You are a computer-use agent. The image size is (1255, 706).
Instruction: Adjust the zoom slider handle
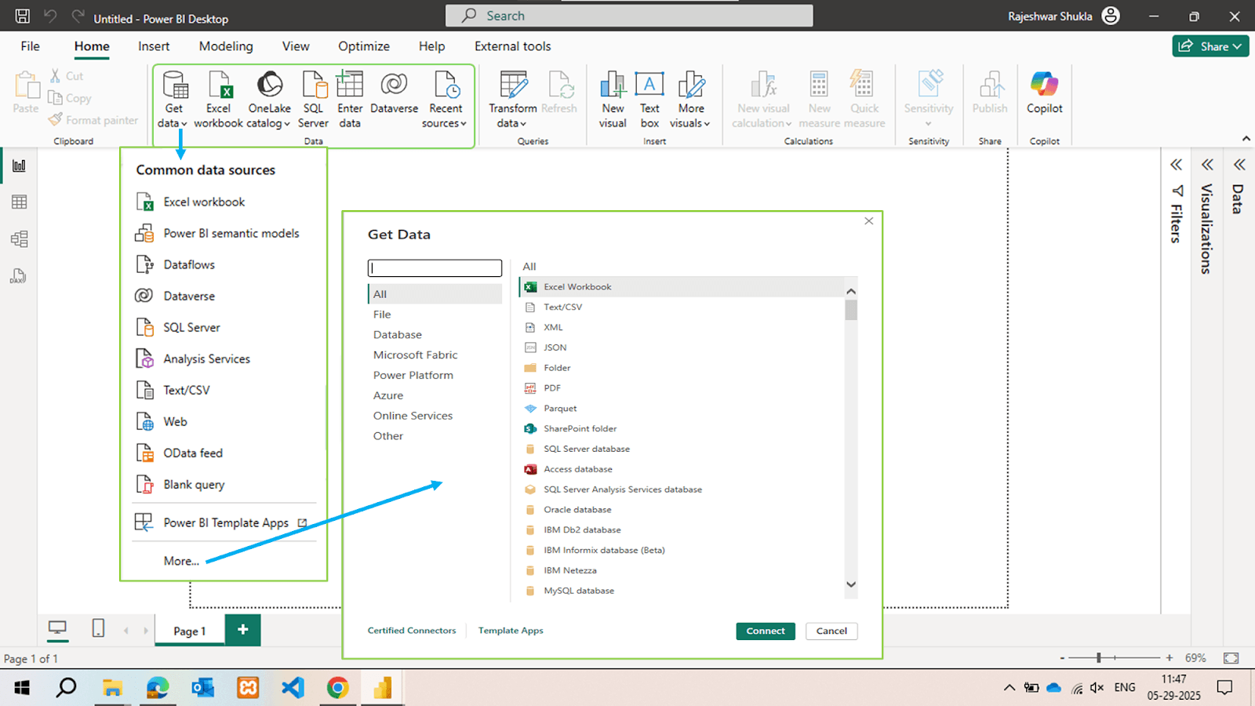pyautogui.click(x=1099, y=658)
